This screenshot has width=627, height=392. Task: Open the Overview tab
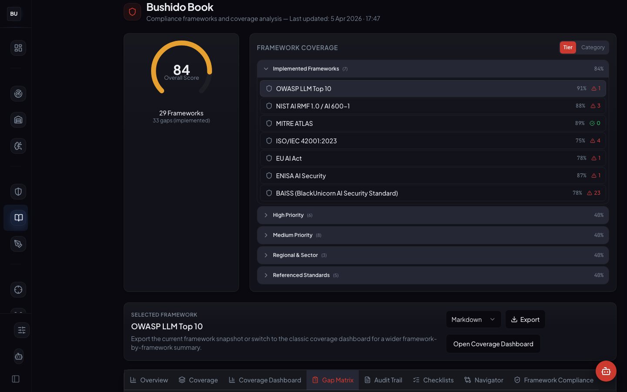click(149, 380)
